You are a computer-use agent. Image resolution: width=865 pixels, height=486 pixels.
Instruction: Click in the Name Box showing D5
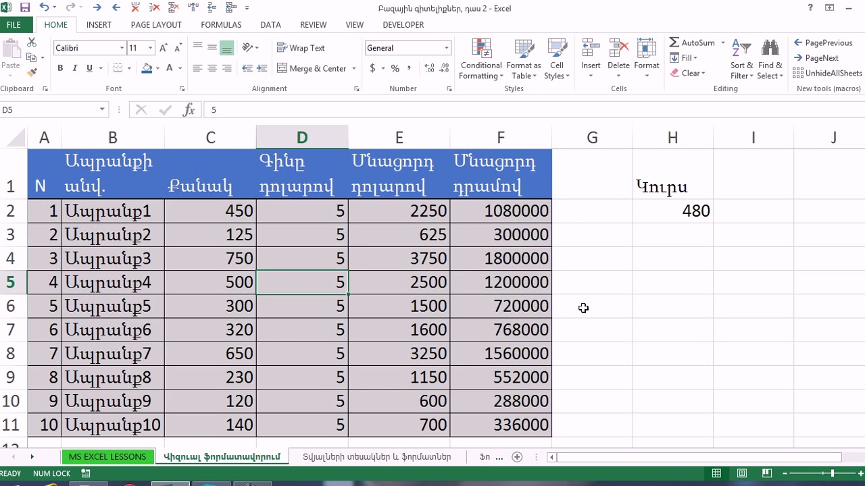47,110
